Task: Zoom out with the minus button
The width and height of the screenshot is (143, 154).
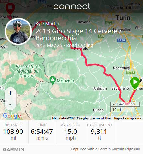Action: [10, 105]
